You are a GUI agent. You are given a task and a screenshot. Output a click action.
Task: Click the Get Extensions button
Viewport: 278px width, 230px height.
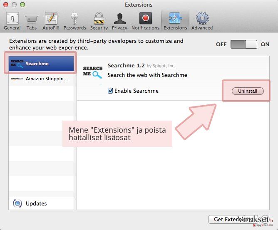coord(233,219)
